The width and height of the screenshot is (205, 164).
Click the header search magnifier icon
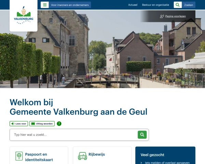(x=178, y=5)
